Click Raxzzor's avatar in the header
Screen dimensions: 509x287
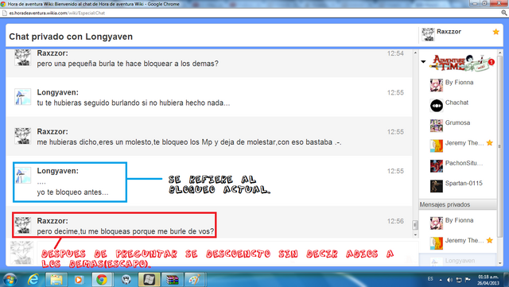pyautogui.click(x=428, y=34)
